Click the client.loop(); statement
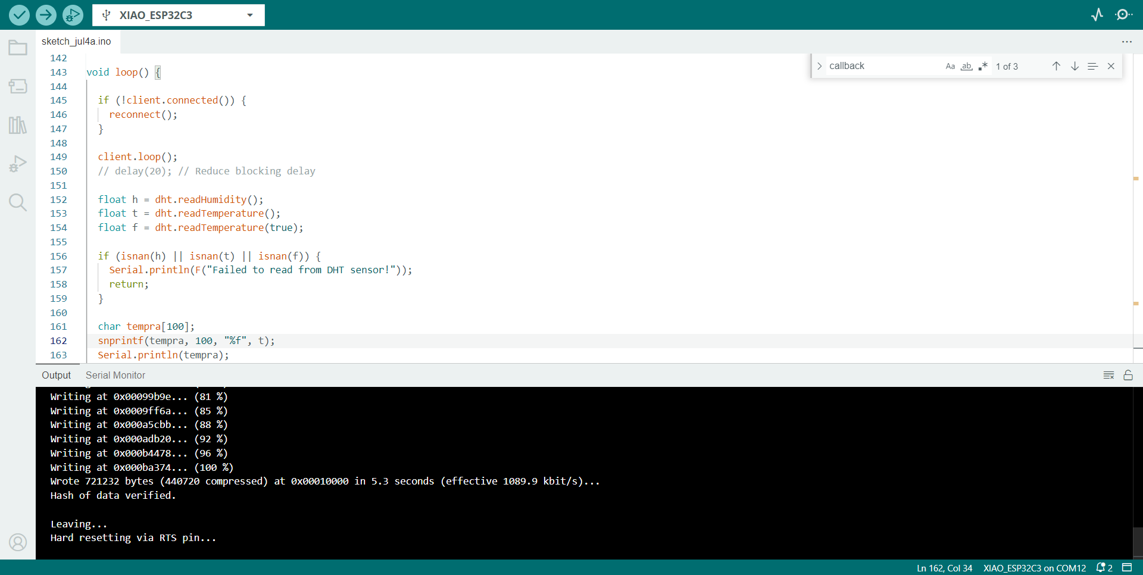1143x575 pixels. tap(138, 157)
